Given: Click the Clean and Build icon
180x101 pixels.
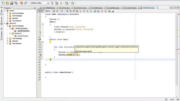Looking at the screenshot, I should 57,3.
